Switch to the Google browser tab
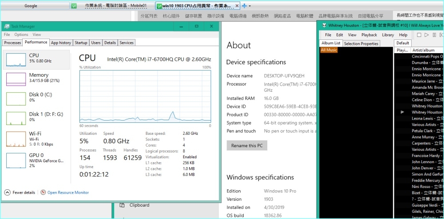 coord(35,6)
